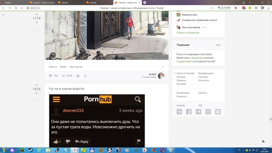
Task: Downvote the post rated 1174
Action: 37,23
